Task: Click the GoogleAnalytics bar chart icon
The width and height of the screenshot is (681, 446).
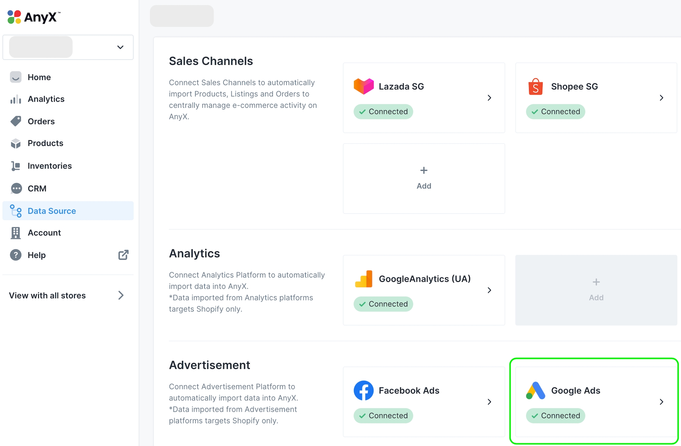Action: pyautogui.click(x=363, y=279)
